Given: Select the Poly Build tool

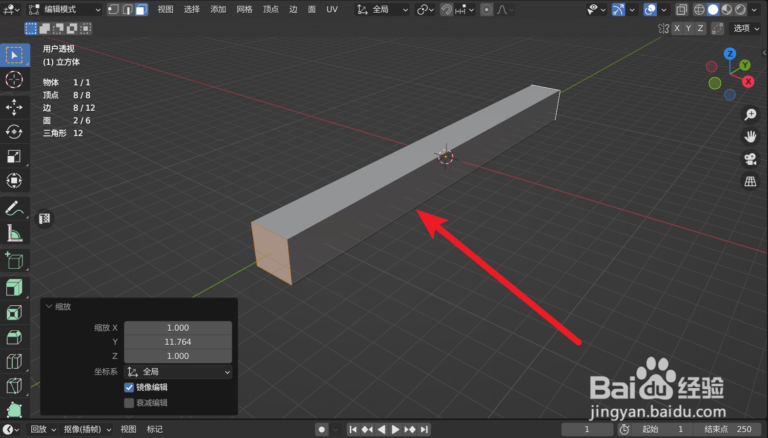Looking at the screenshot, I should [x=14, y=409].
